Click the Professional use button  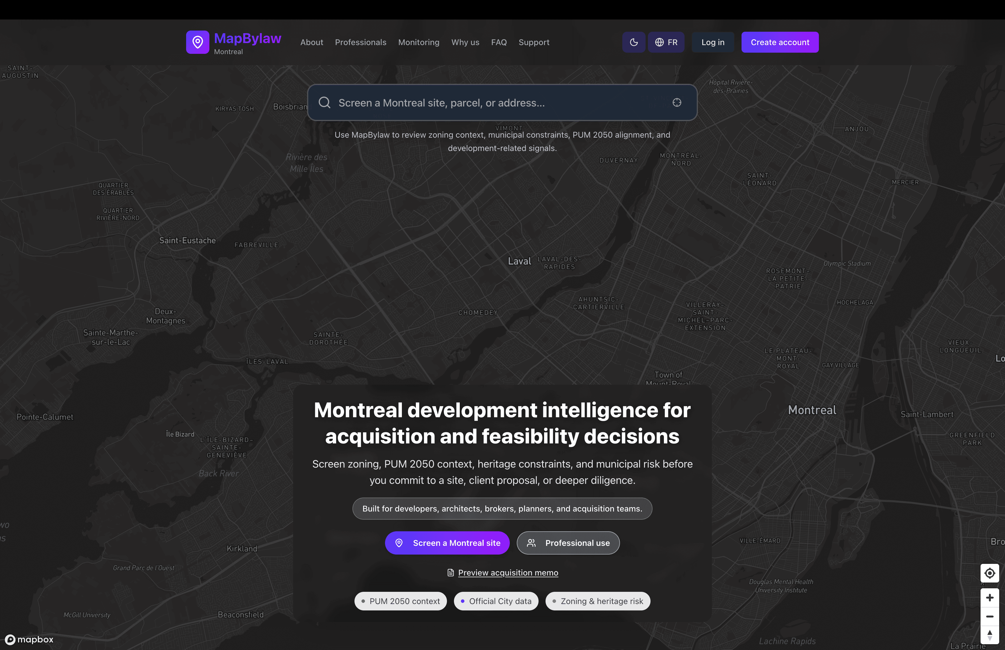coord(568,543)
